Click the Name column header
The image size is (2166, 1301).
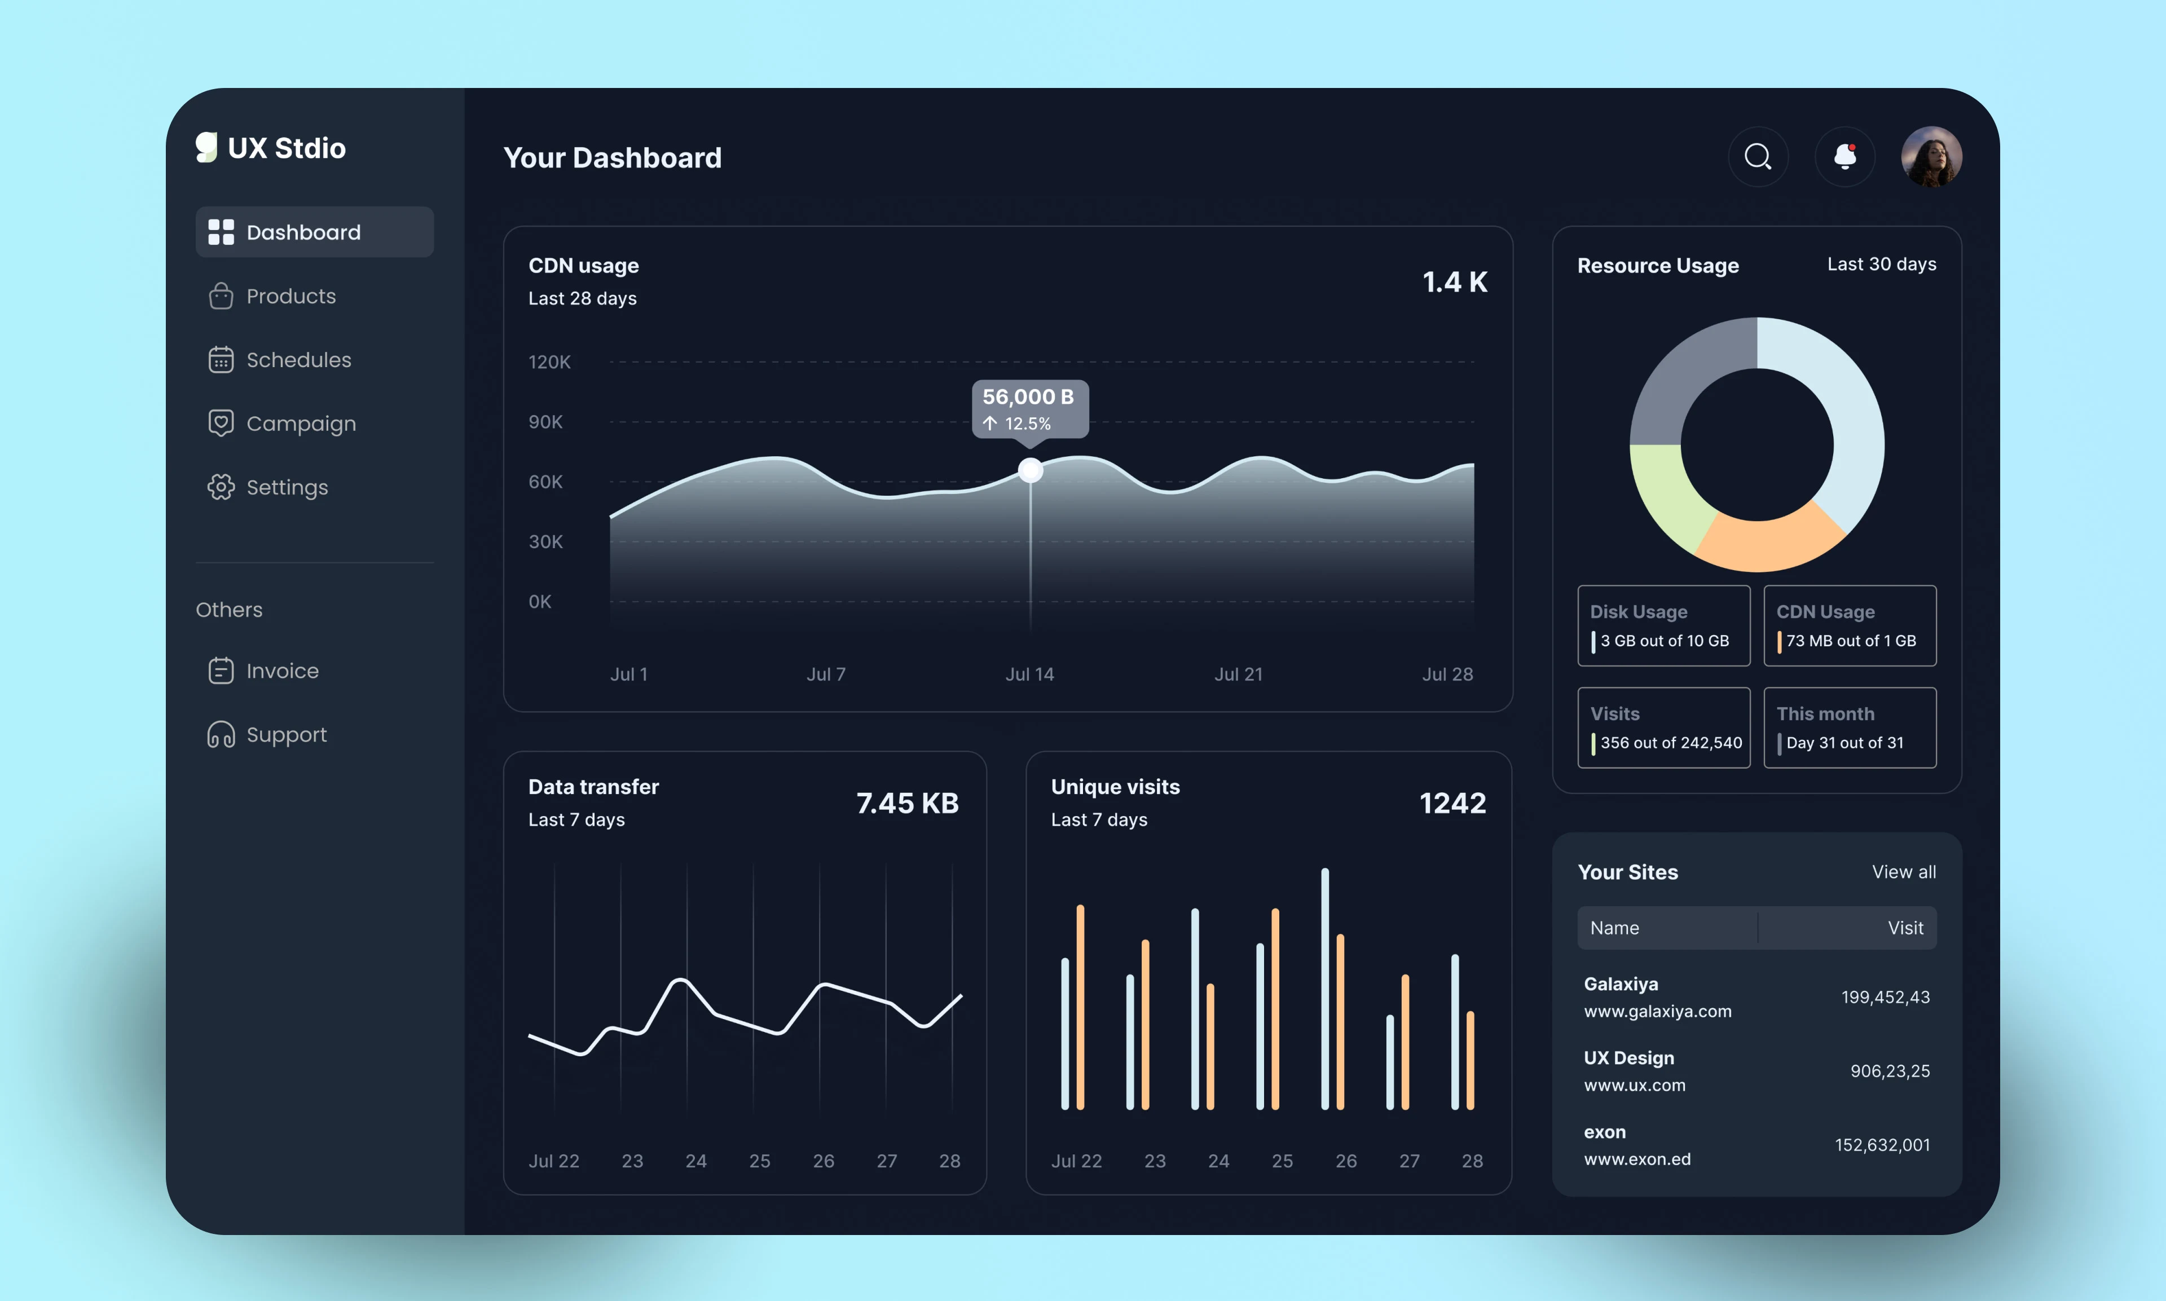coord(1614,928)
